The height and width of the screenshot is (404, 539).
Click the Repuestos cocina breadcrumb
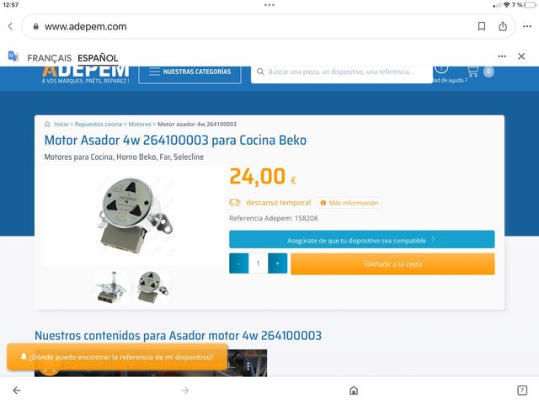pyautogui.click(x=99, y=124)
